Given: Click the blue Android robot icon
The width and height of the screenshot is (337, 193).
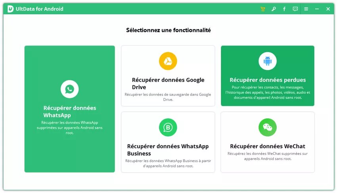Looking at the screenshot, I should pyautogui.click(x=268, y=61).
